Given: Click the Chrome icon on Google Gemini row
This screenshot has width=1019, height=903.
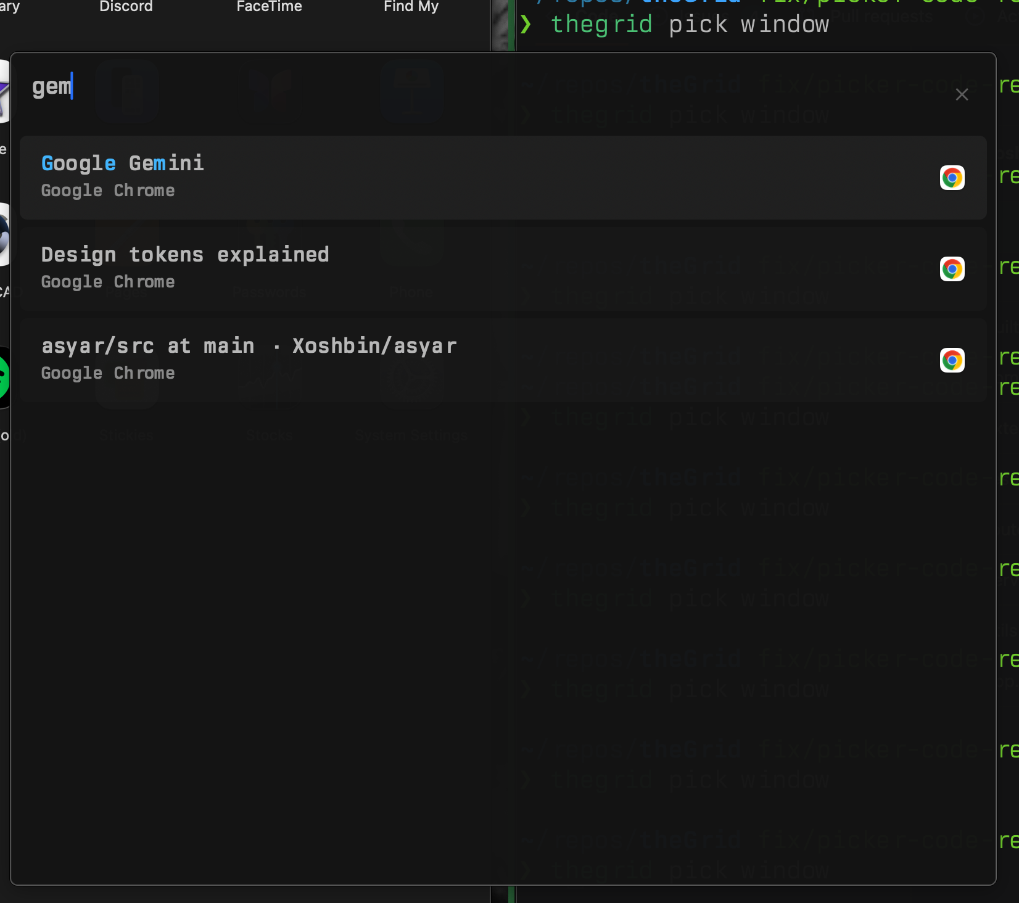Looking at the screenshot, I should point(952,178).
